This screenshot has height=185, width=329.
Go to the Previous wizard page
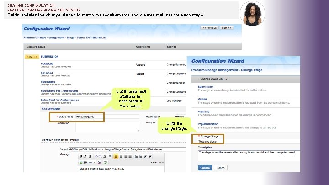point(209,28)
